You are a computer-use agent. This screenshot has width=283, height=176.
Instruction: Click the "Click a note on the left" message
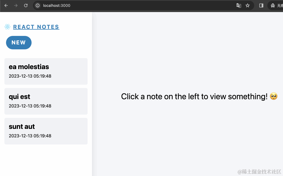194,96
